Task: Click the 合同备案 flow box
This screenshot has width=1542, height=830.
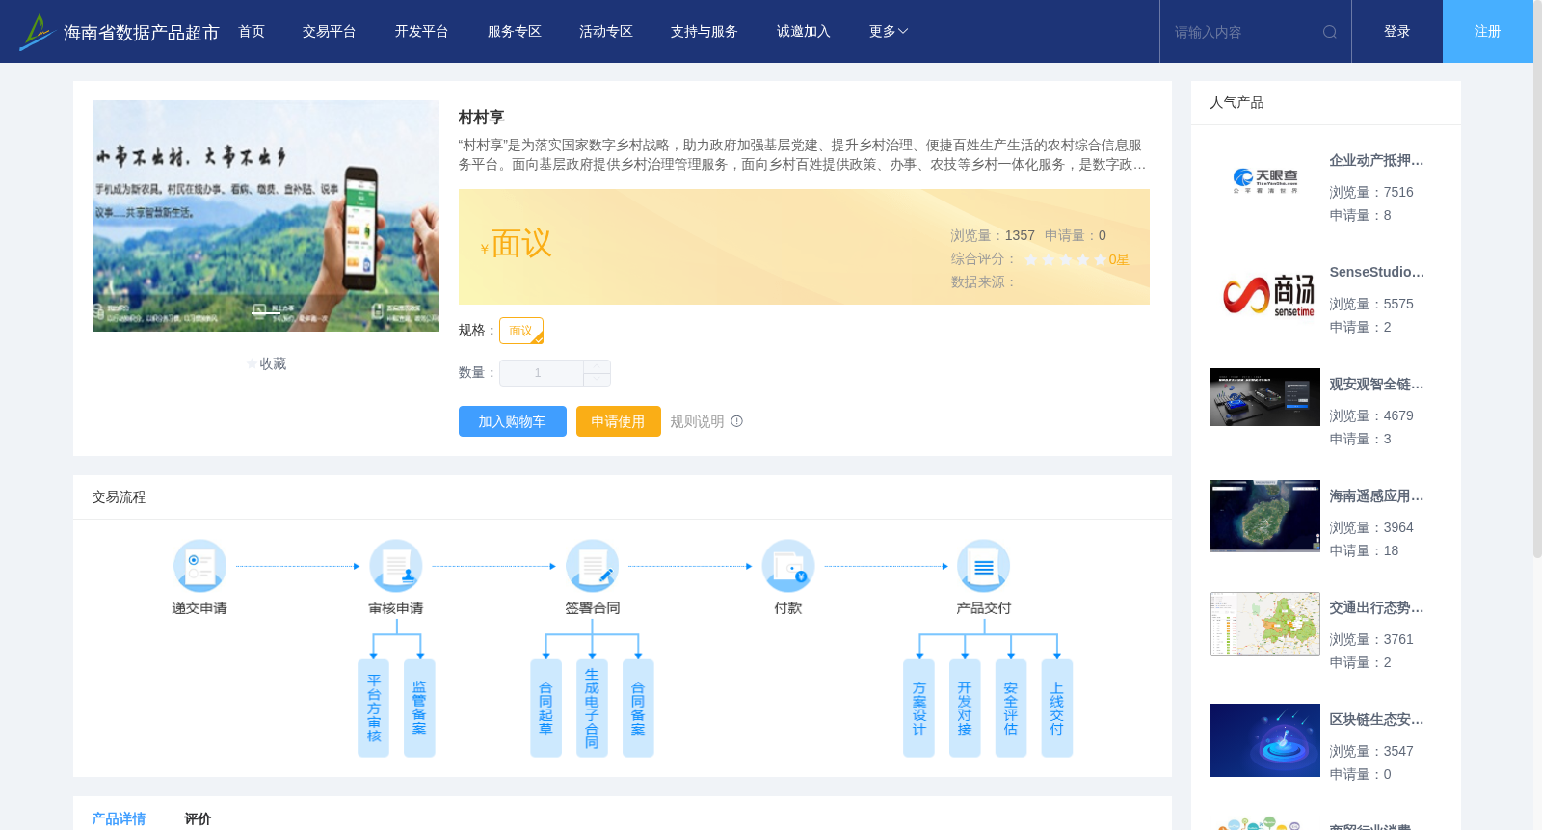Action: tap(638, 708)
